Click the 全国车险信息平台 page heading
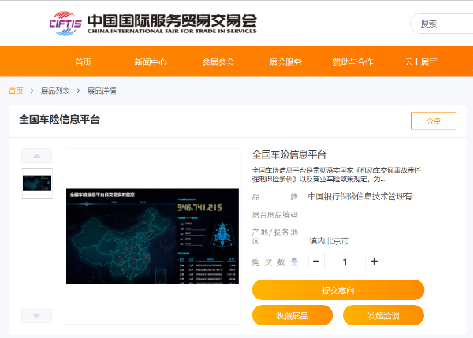 tap(59, 120)
